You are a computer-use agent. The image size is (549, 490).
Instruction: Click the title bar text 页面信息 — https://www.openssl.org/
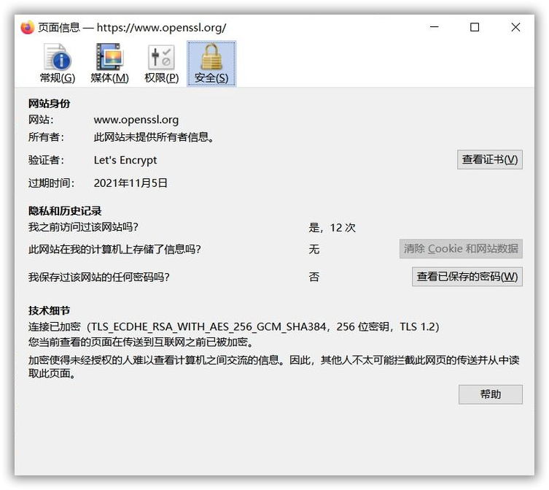[132, 27]
